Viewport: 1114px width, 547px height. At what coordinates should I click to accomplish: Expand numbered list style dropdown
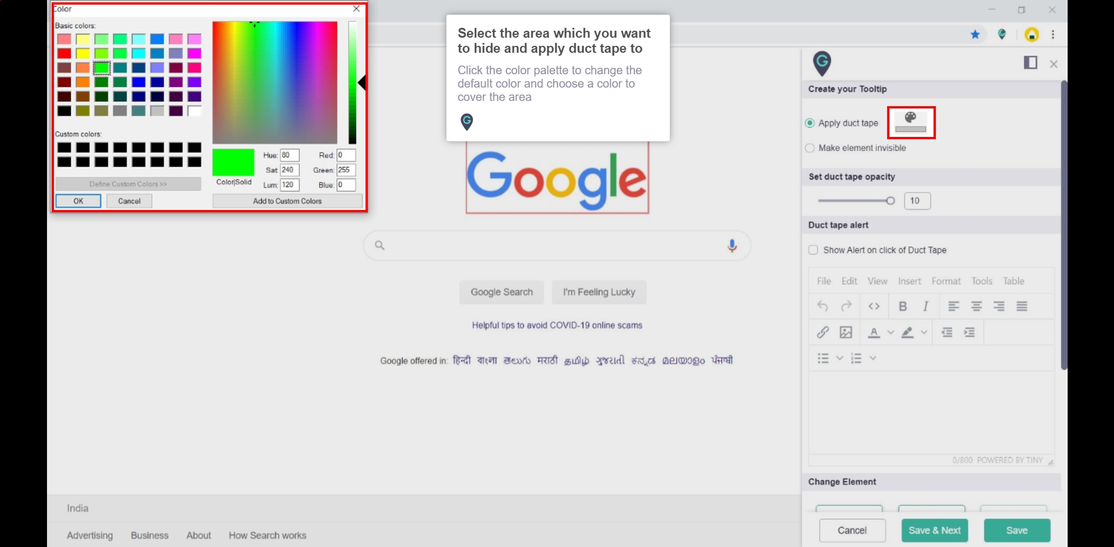click(873, 358)
